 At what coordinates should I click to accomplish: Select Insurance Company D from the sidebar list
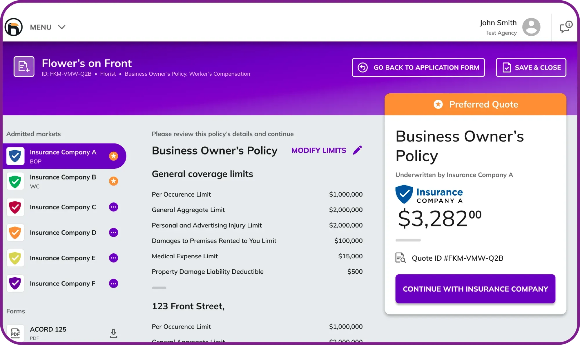[63, 233]
